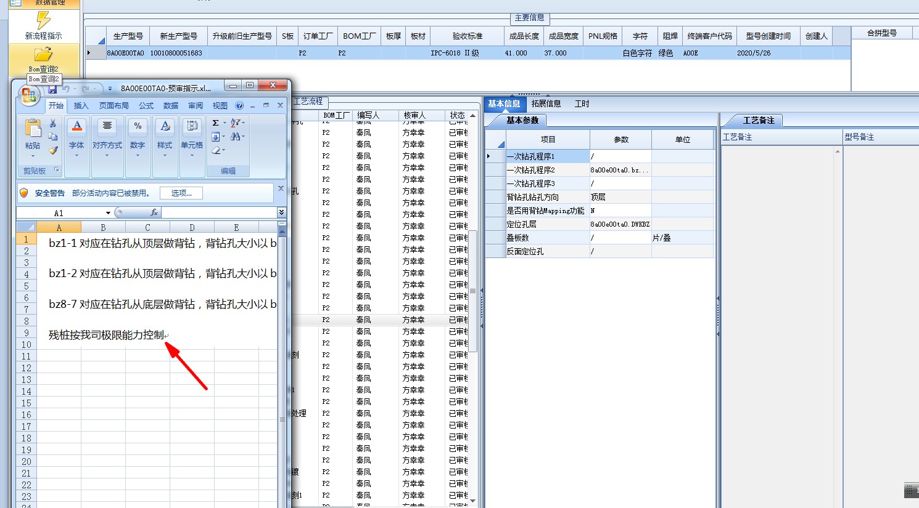Click the Font (字体) group icon

coord(77,127)
